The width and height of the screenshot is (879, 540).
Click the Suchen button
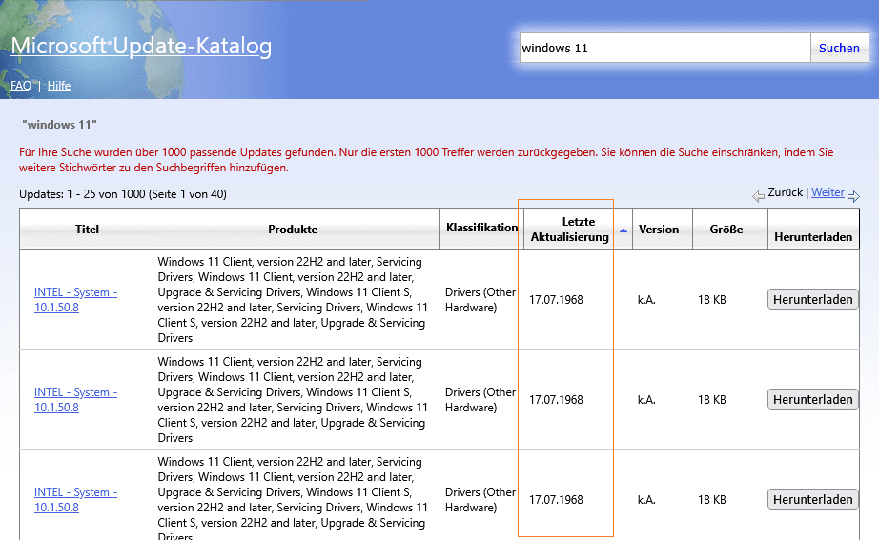(839, 49)
